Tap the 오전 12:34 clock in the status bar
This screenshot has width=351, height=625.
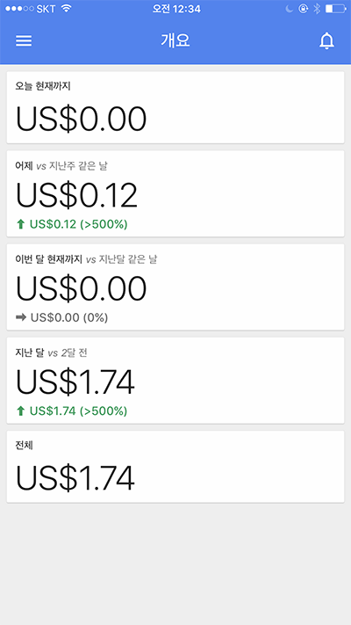point(176,9)
